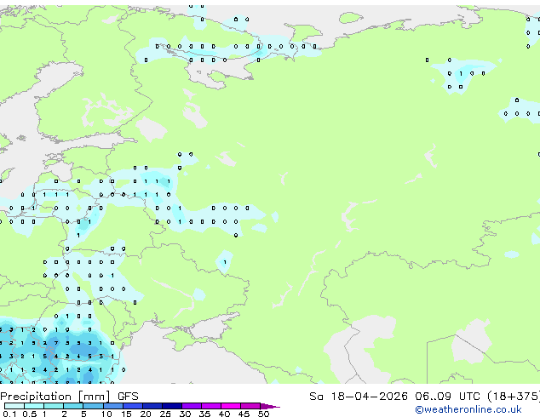This screenshot has height=417, width=540.
Task: Click the "Precipitation" title word
Action: (36, 397)
